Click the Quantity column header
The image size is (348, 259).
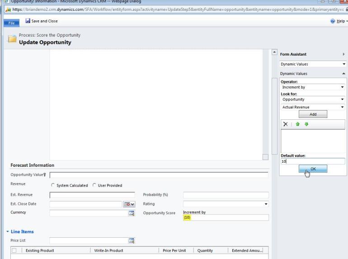(x=205, y=250)
